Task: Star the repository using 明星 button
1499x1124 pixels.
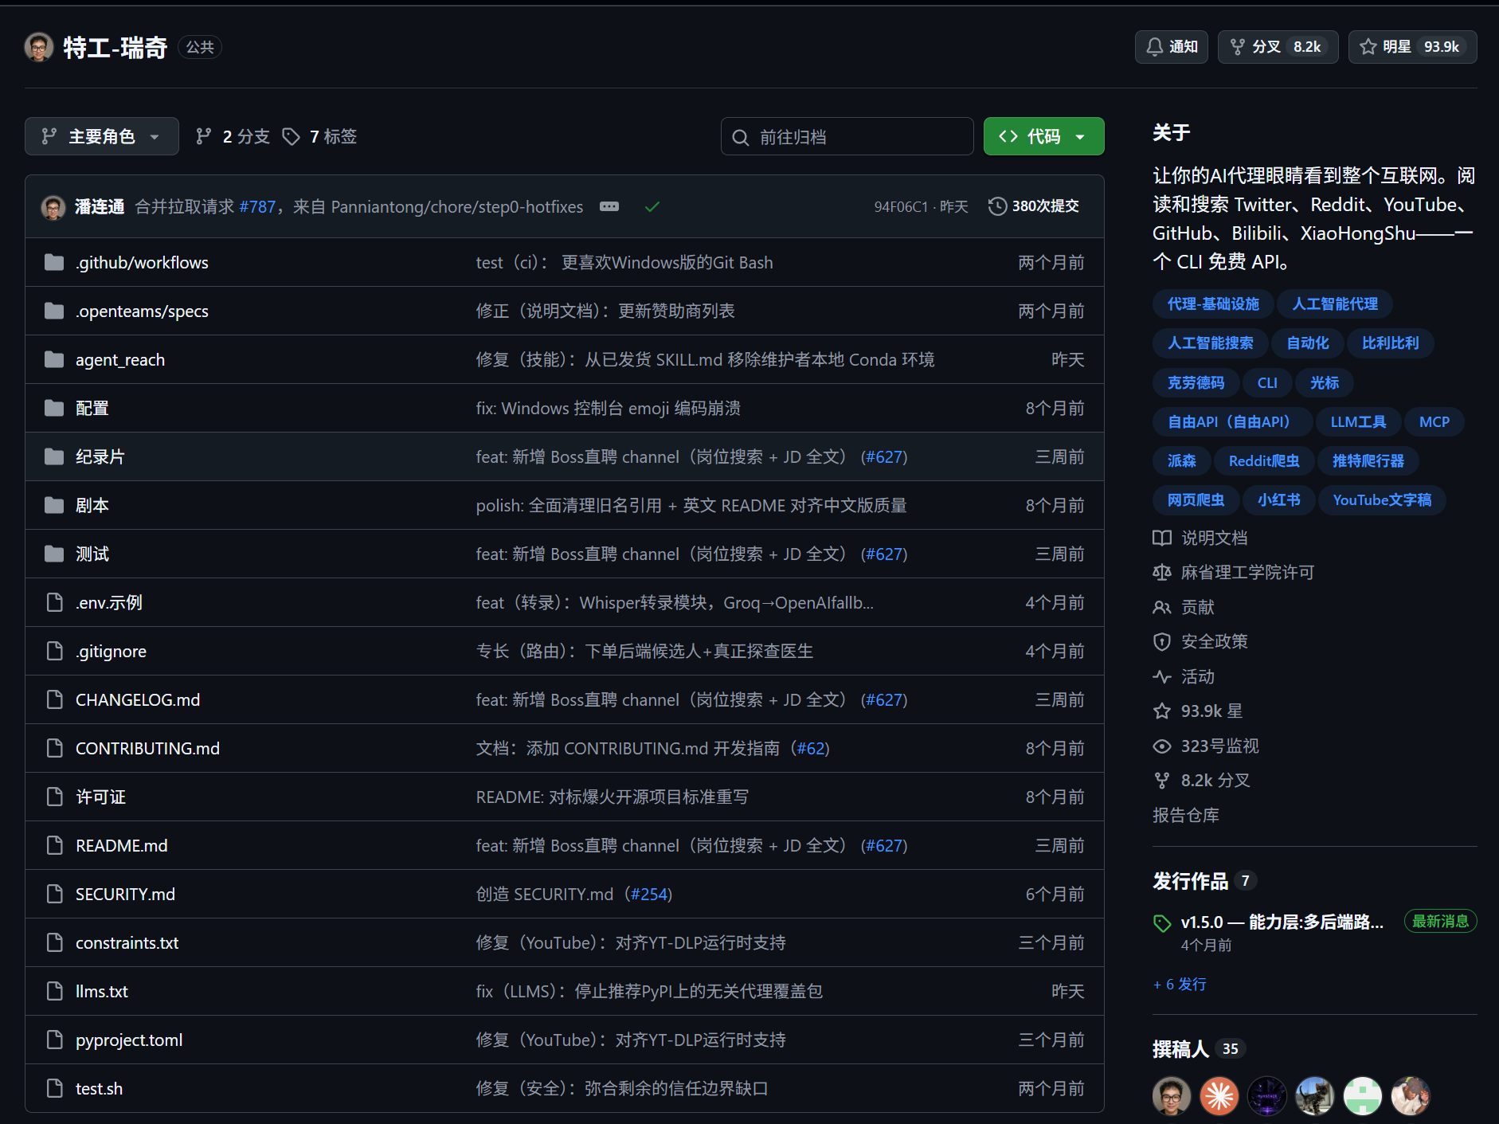Action: [1412, 47]
